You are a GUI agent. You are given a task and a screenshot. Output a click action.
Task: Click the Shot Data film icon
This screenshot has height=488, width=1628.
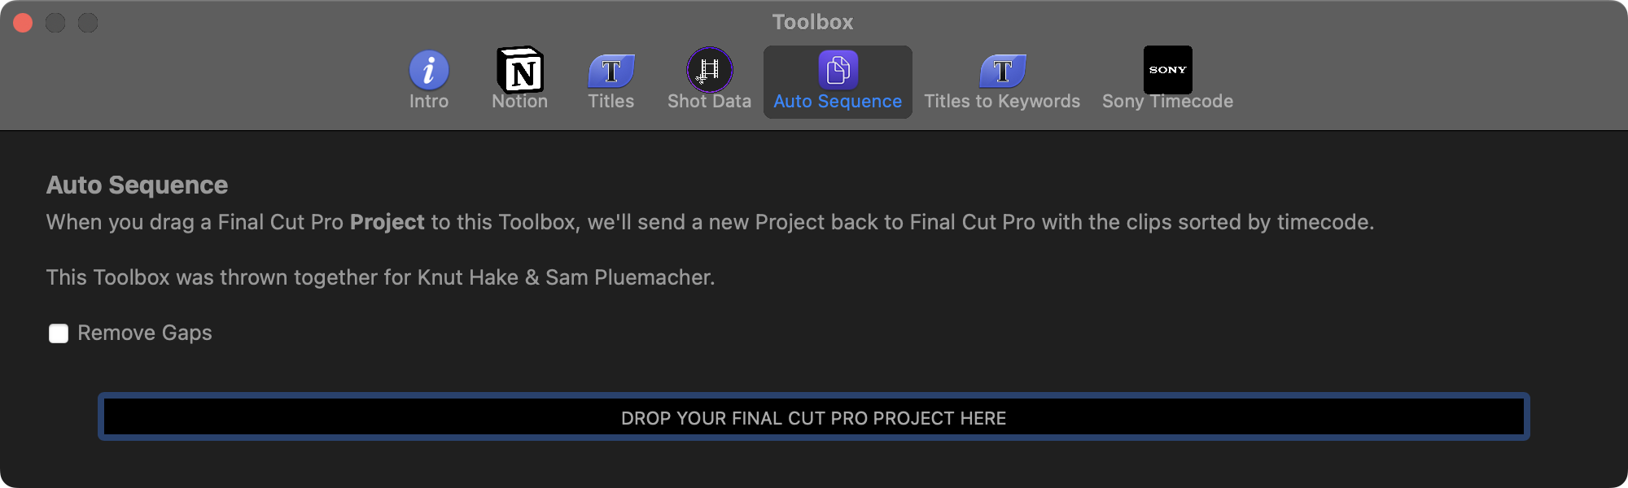pos(710,70)
